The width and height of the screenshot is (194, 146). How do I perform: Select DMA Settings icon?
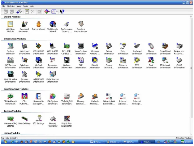pyautogui.click(x=24, y=120)
